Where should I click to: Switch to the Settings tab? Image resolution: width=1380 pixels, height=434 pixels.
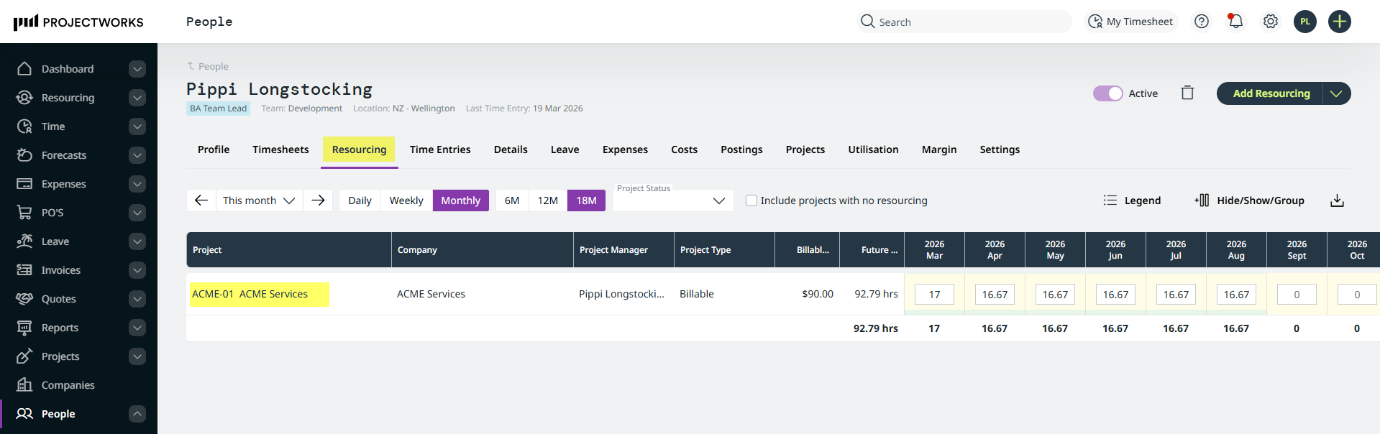[x=1000, y=149]
